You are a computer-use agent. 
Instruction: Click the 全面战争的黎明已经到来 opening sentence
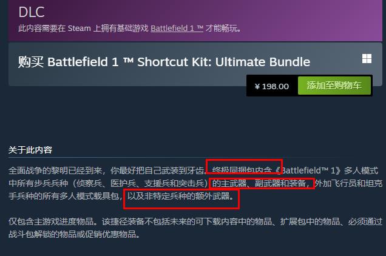[x=55, y=170]
